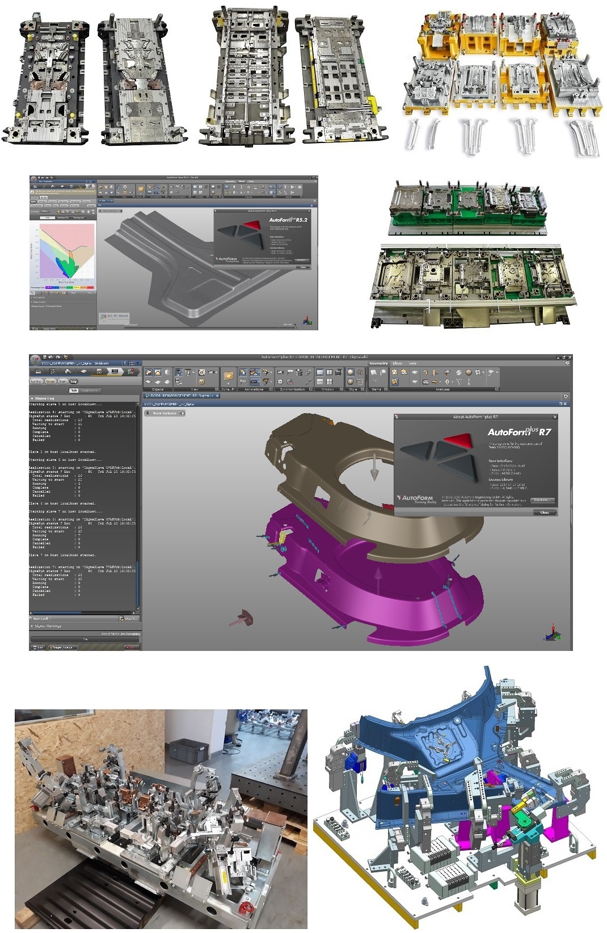Select the Job tab in log panel
Image resolution: width=607 pixels, height=933 pixels.
[x=74, y=390]
